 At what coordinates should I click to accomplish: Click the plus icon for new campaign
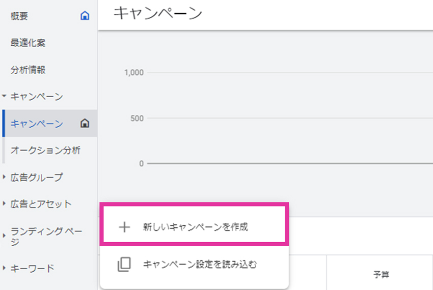pyautogui.click(x=124, y=227)
